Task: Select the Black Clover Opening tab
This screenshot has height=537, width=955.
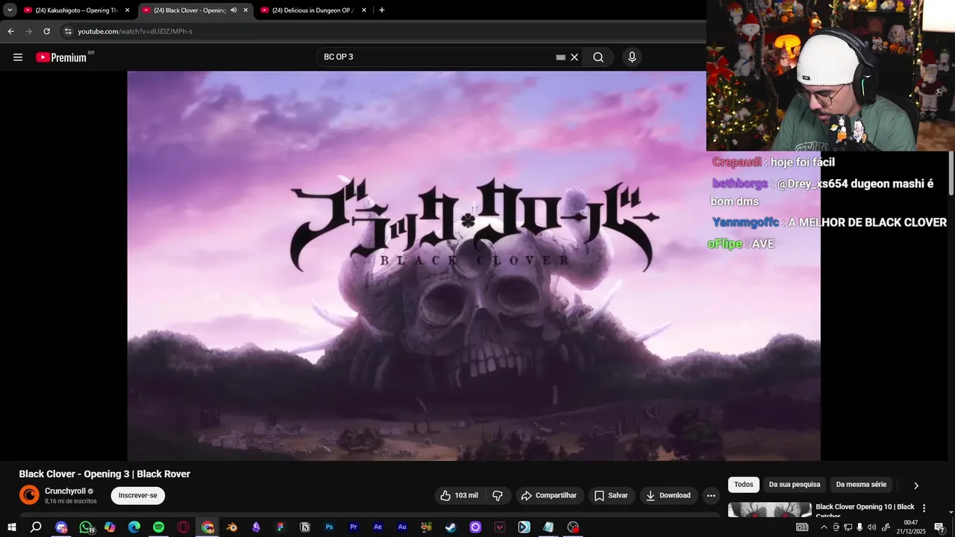Action: click(190, 10)
